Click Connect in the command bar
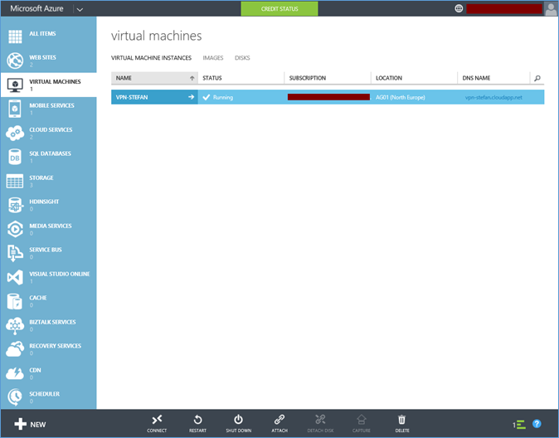Screen dimensions: 559x438 point(157,423)
